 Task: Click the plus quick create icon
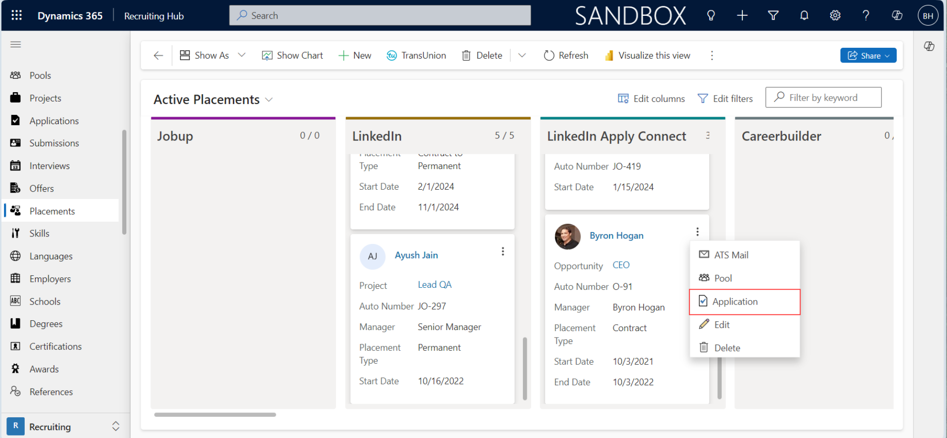coord(742,15)
